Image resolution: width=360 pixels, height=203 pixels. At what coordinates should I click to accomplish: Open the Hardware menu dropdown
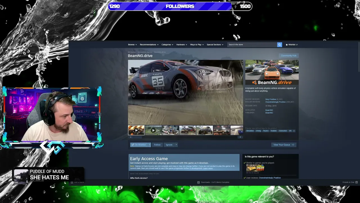point(182,45)
